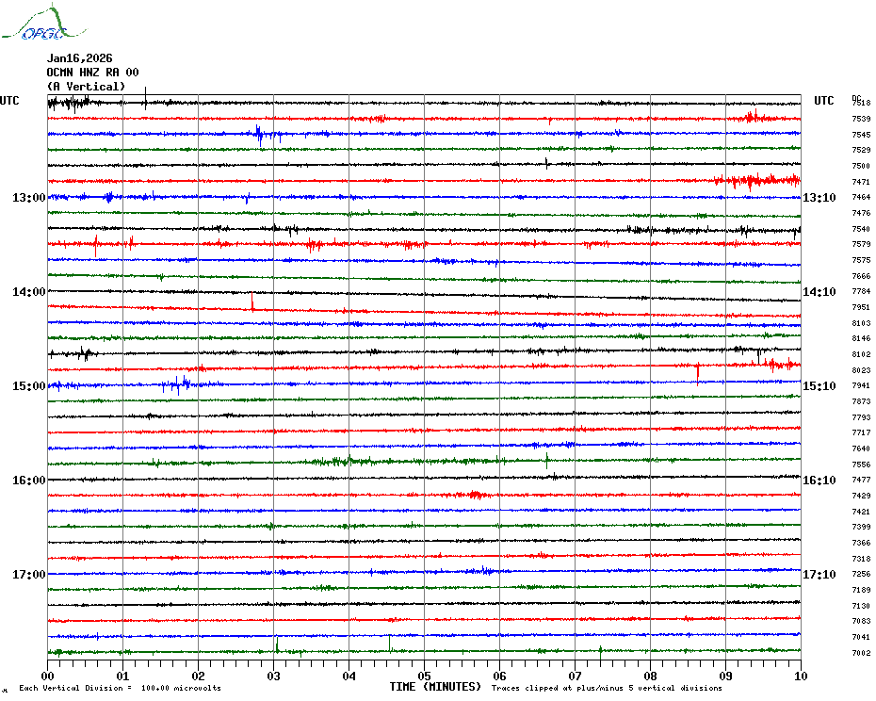Click the DC offset value 7539
This screenshot has height=701, width=876.
pos(861,119)
